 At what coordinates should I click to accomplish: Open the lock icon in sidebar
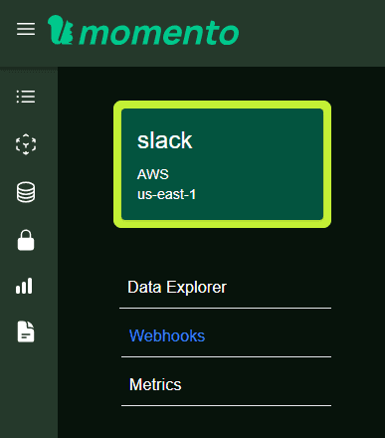[26, 240]
